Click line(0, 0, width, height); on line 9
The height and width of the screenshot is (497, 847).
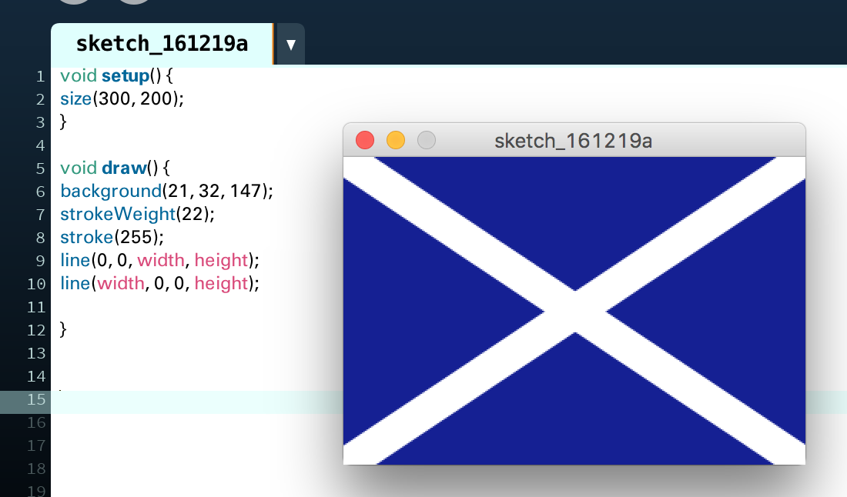(160, 261)
